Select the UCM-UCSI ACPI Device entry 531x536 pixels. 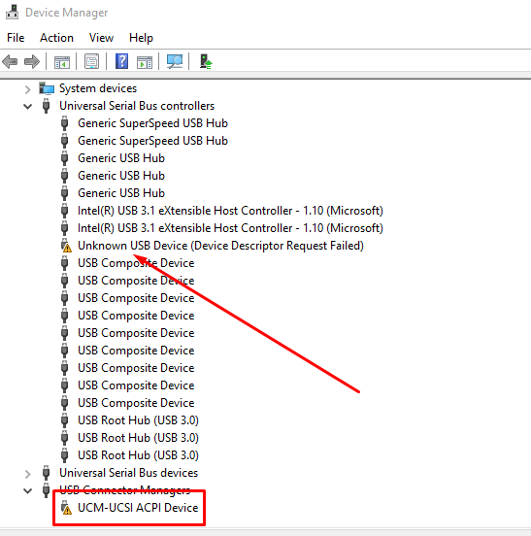138,508
